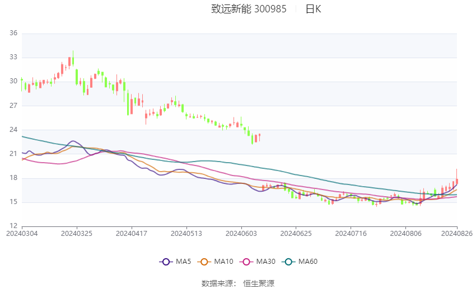Click y-axis value 15
Viewport: 476px width, 289px height.
13,202
